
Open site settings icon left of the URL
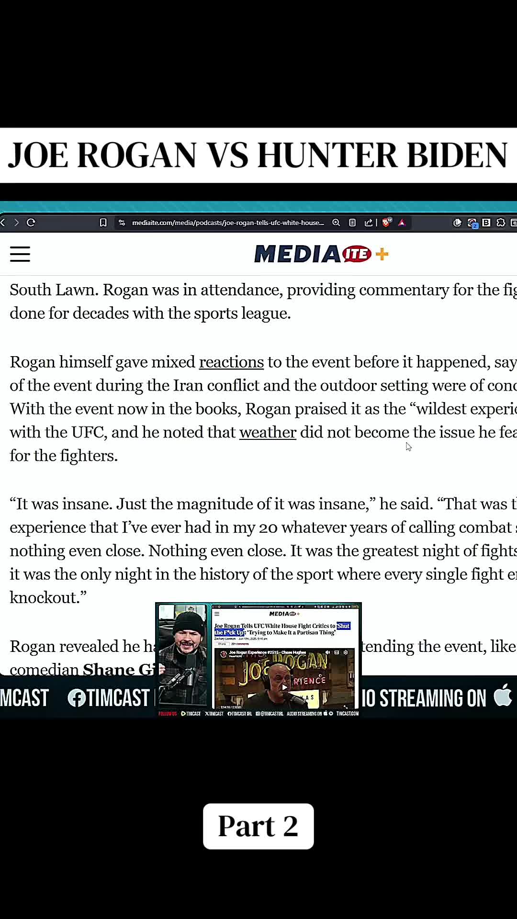[x=122, y=223]
